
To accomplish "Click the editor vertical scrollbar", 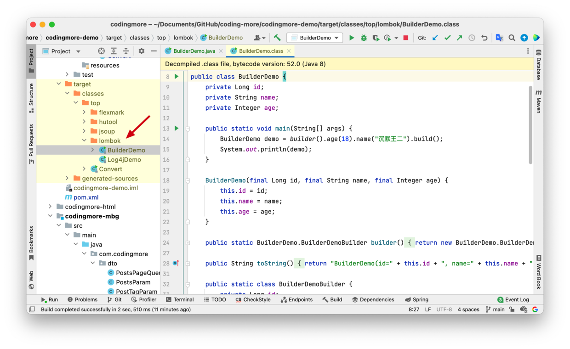I will pos(530,124).
